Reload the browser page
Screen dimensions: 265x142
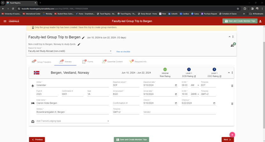click(x=13, y=9)
